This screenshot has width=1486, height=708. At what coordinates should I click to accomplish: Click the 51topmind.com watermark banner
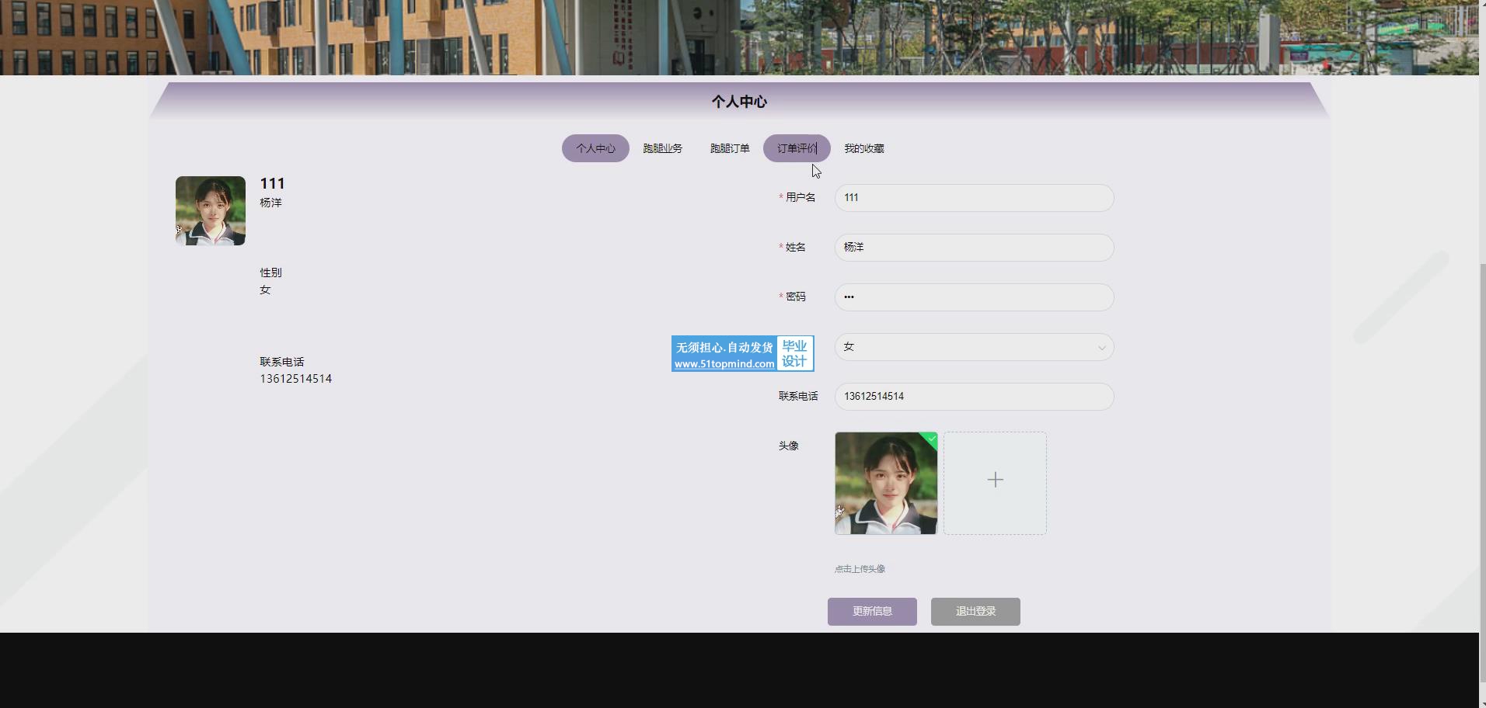click(x=742, y=354)
